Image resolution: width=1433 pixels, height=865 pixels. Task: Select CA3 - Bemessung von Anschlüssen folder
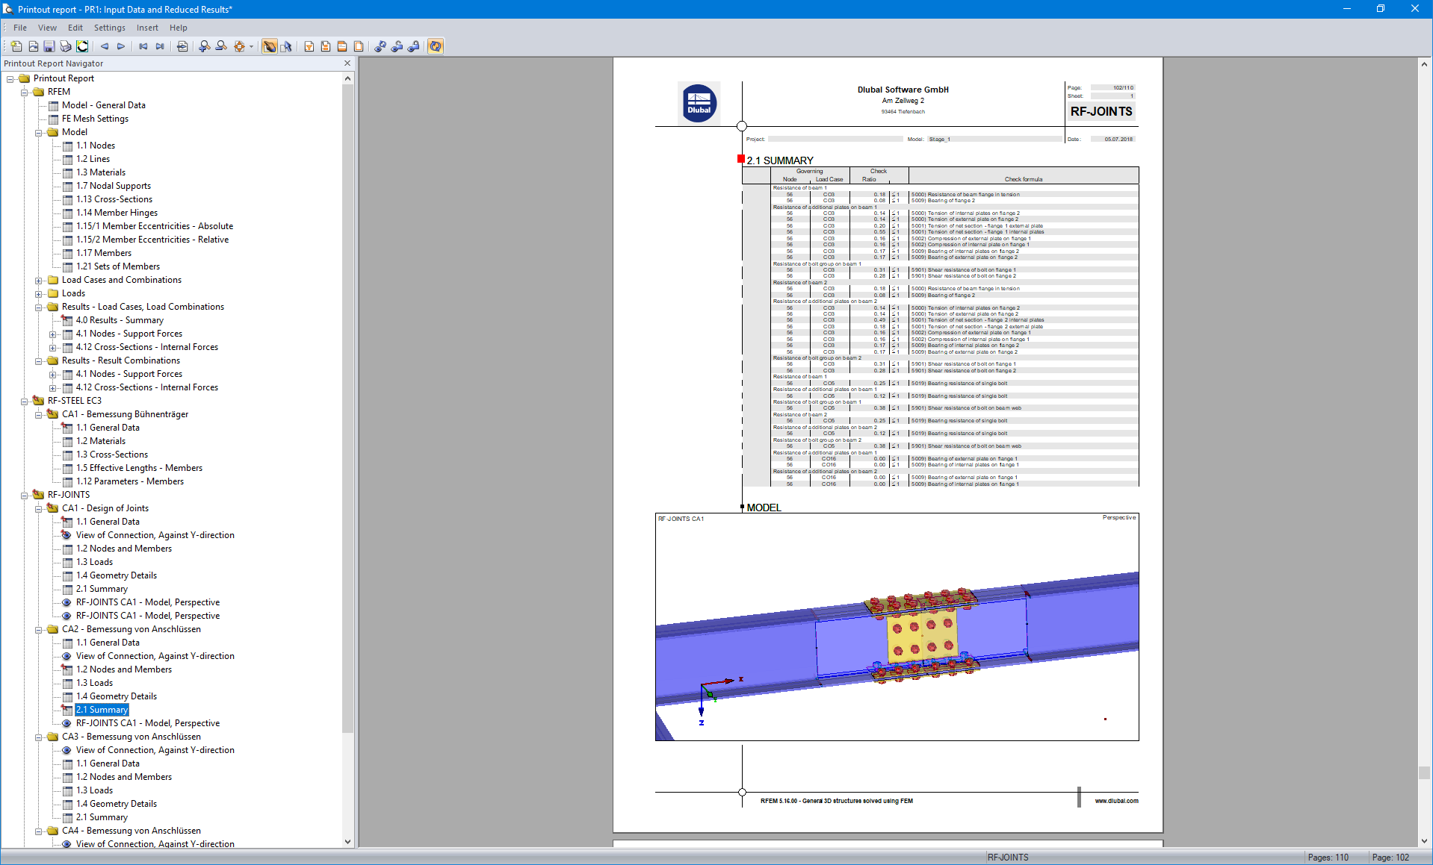131,737
